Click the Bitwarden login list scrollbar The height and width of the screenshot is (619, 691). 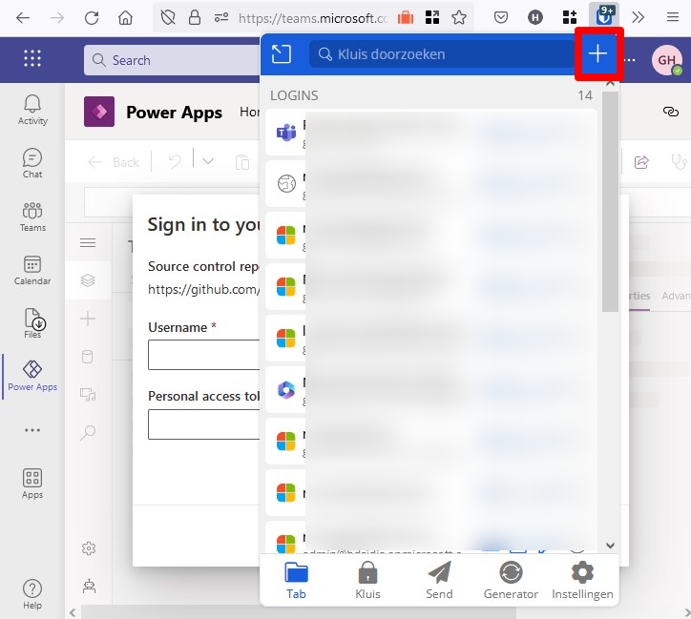click(610, 200)
